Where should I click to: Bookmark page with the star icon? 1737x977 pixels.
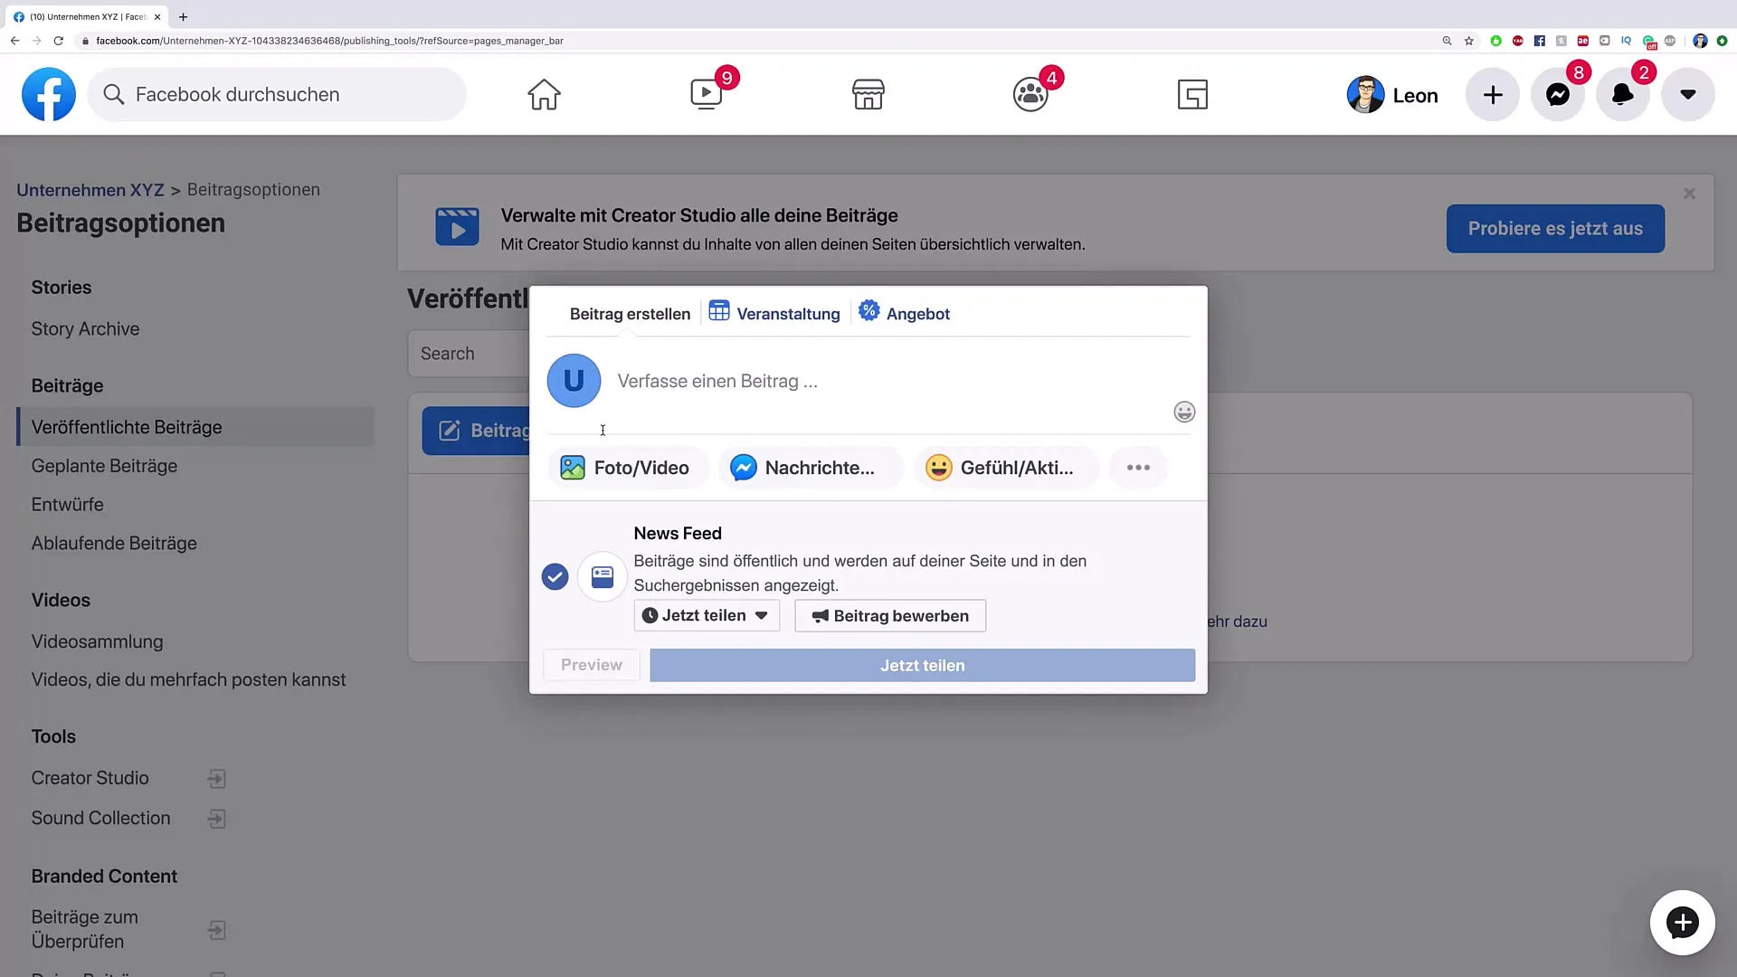point(1469,41)
